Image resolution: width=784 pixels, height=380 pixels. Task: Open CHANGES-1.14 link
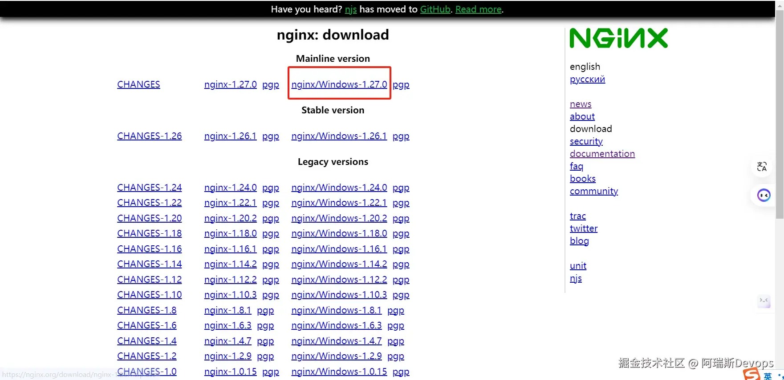pyautogui.click(x=150, y=264)
